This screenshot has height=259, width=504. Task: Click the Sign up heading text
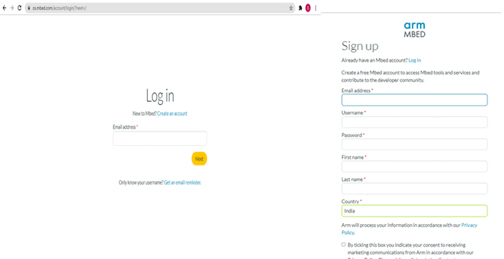coord(360,46)
